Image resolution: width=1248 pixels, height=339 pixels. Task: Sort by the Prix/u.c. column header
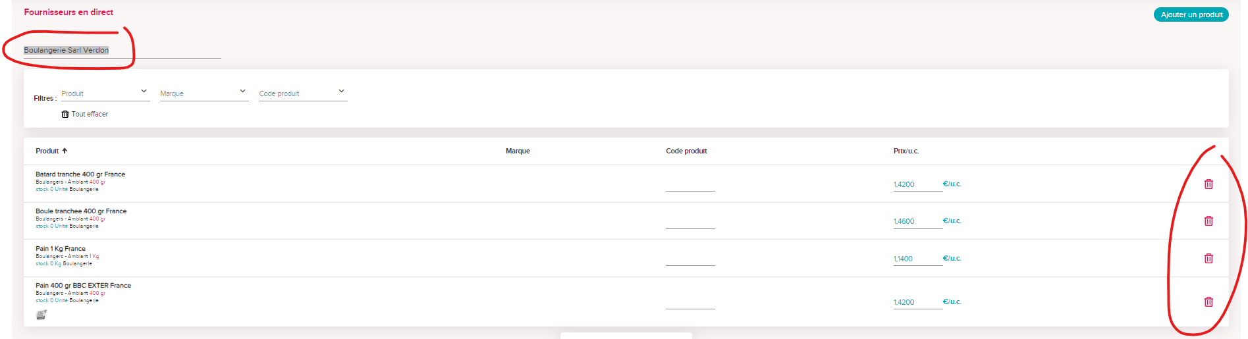pyautogui.click(x=906, y=151)
